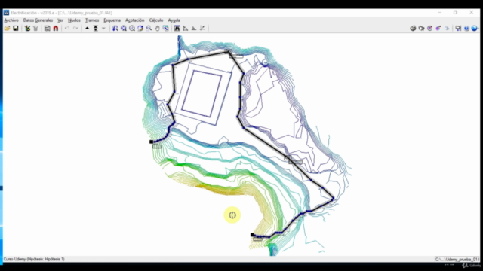The image size is (483, 271).
Task: Click the blue view-window icon after hand
Action: tap(166, 29)
